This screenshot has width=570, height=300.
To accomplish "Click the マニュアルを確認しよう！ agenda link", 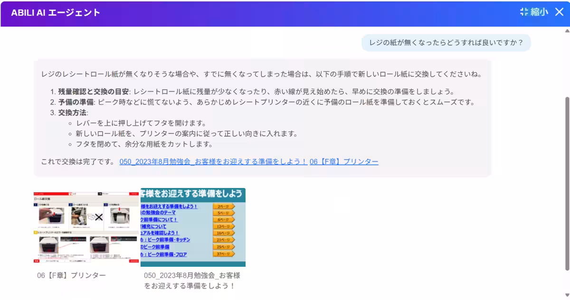I will pyautogui.click(x=159, y=233).
